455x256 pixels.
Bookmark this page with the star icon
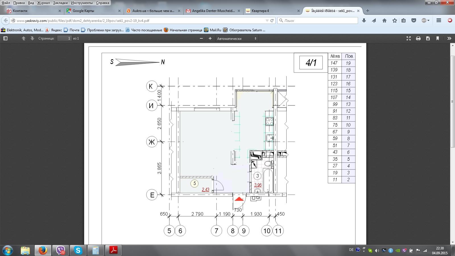tap(395, 20)
